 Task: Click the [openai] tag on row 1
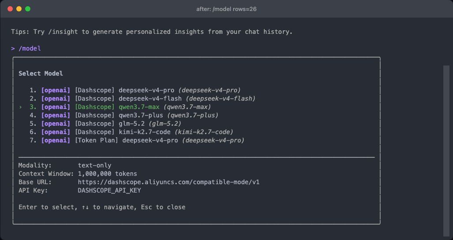pyautogui.click(x=56, y=90)
